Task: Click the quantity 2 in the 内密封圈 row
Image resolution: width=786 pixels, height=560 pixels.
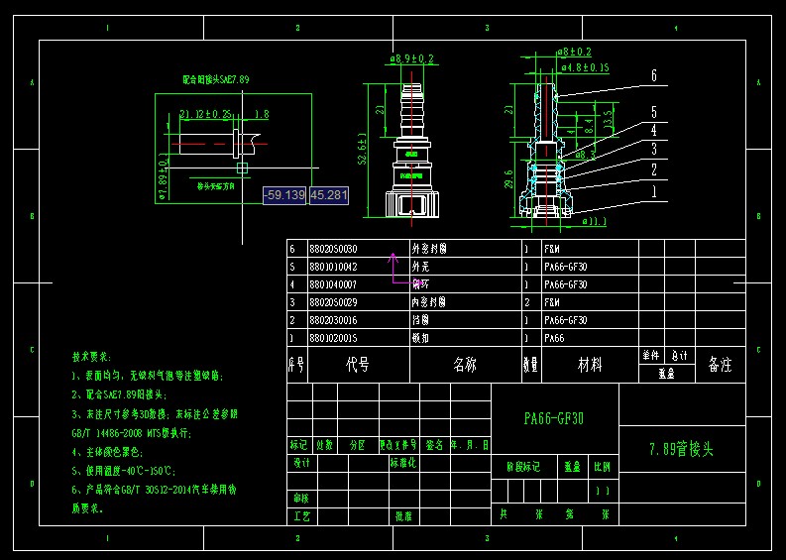Action: point(527,303)
